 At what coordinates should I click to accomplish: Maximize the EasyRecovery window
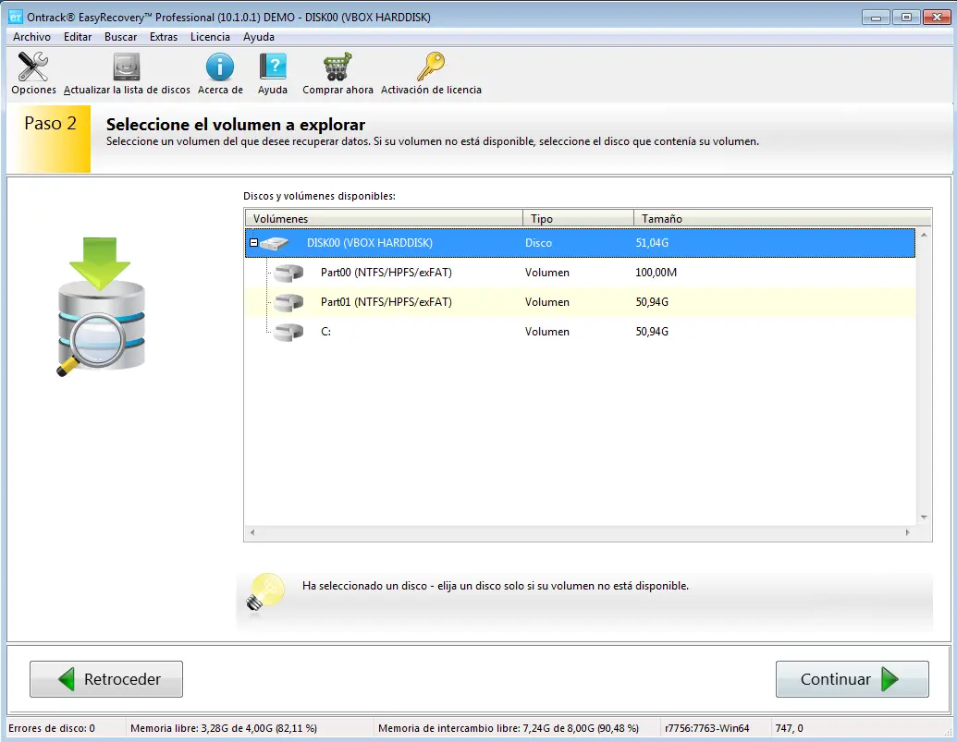coord(906,18)
